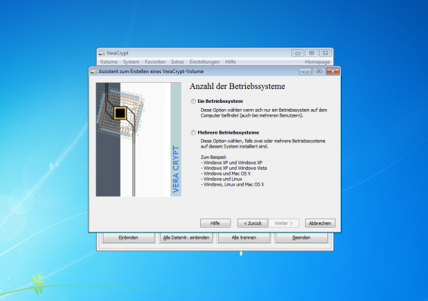Click the "Zum Beispiel:" text

point(214,157)
